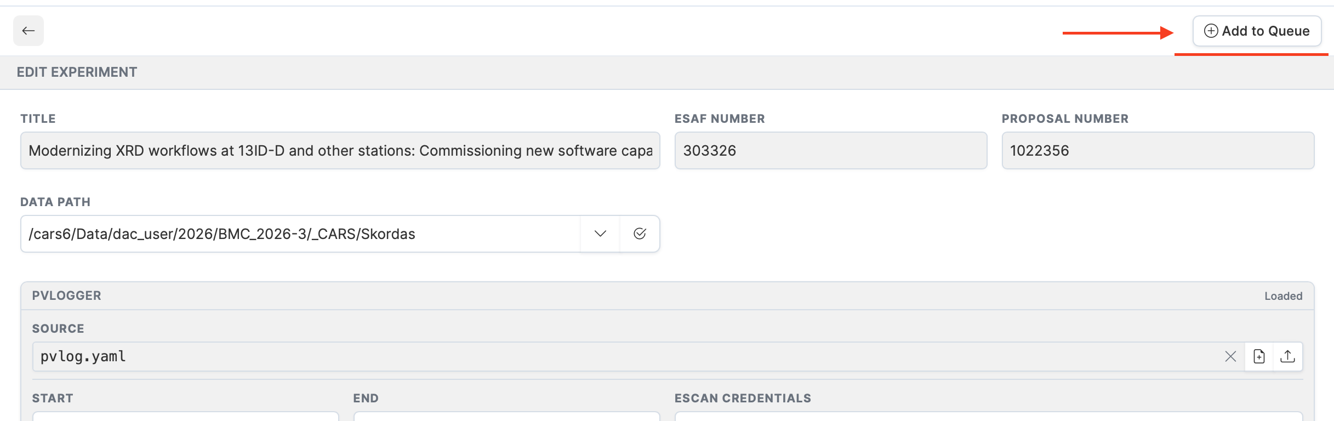Upload a PVLogger source file
The width and height of the screenshot is (1334, 421).
click(x=1288, y=357)
